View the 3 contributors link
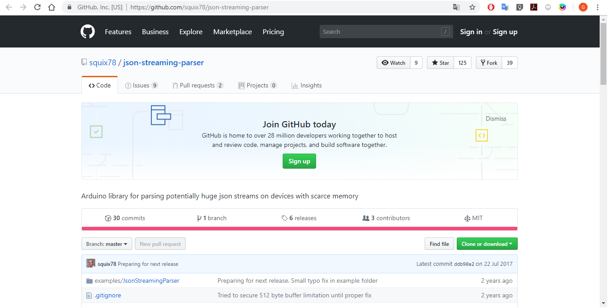Viewport: 609px width, 308px height. tap(386, 218)
